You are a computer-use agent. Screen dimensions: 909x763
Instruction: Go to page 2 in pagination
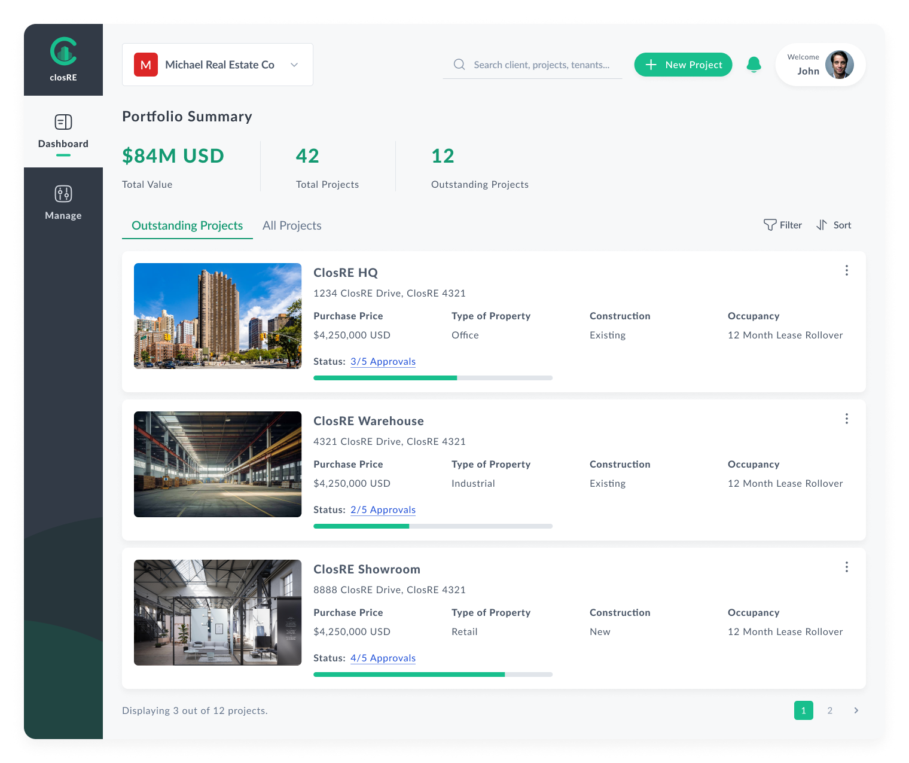[x=830, y=710]
